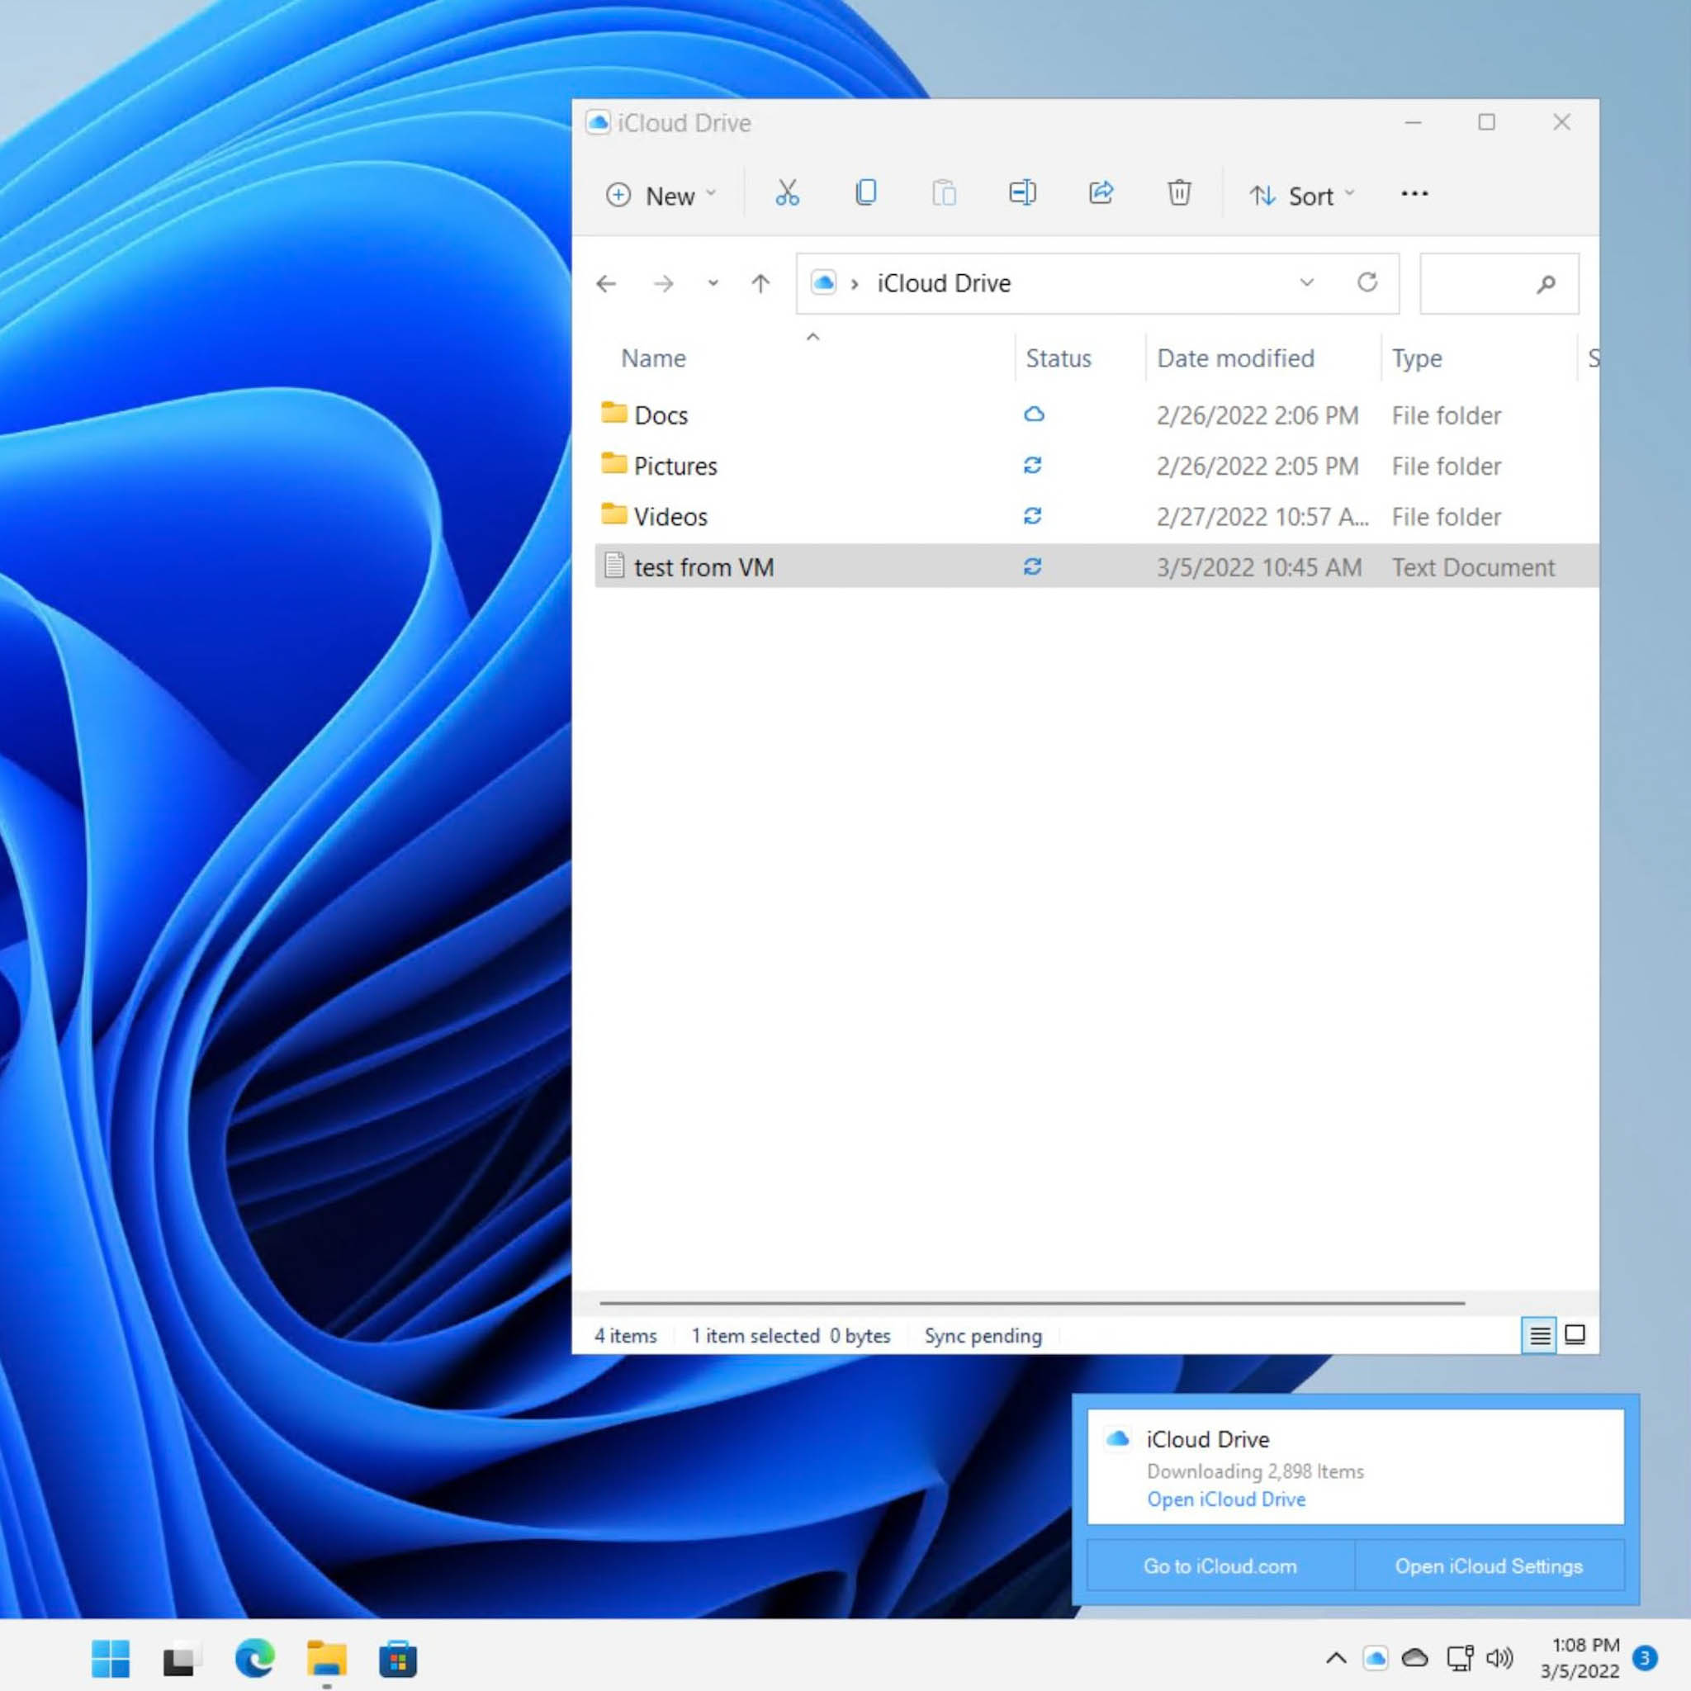Select the Docs folder
Image resolution: width=1691 pixels, height=1691 pixels.
(661, 414)
